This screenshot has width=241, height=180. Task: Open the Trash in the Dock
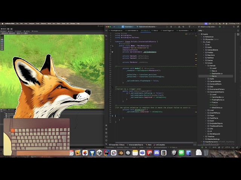206,153
